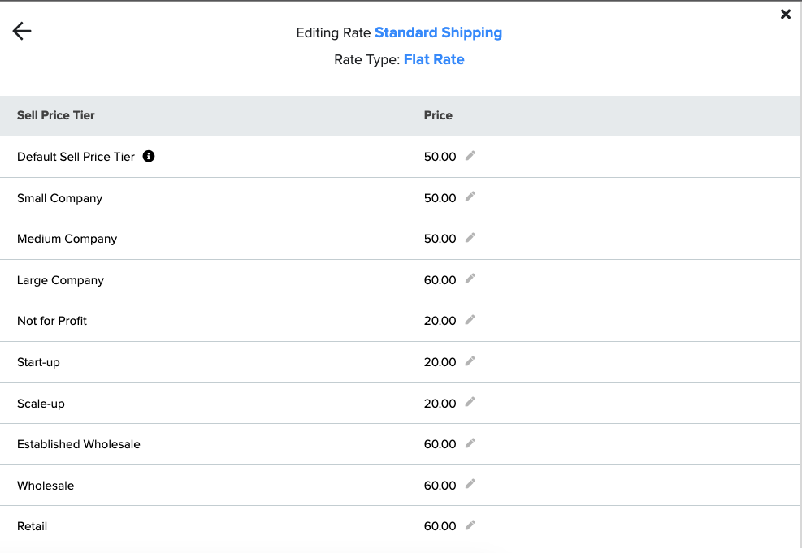Edit the Large Company price pencil
The width and height of the screenshot is (802, 553).
tap(470, 279)
